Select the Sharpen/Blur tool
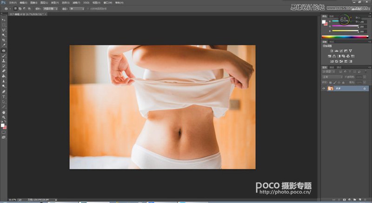Viewport: 372px width, 203px height. pos(4,81)
